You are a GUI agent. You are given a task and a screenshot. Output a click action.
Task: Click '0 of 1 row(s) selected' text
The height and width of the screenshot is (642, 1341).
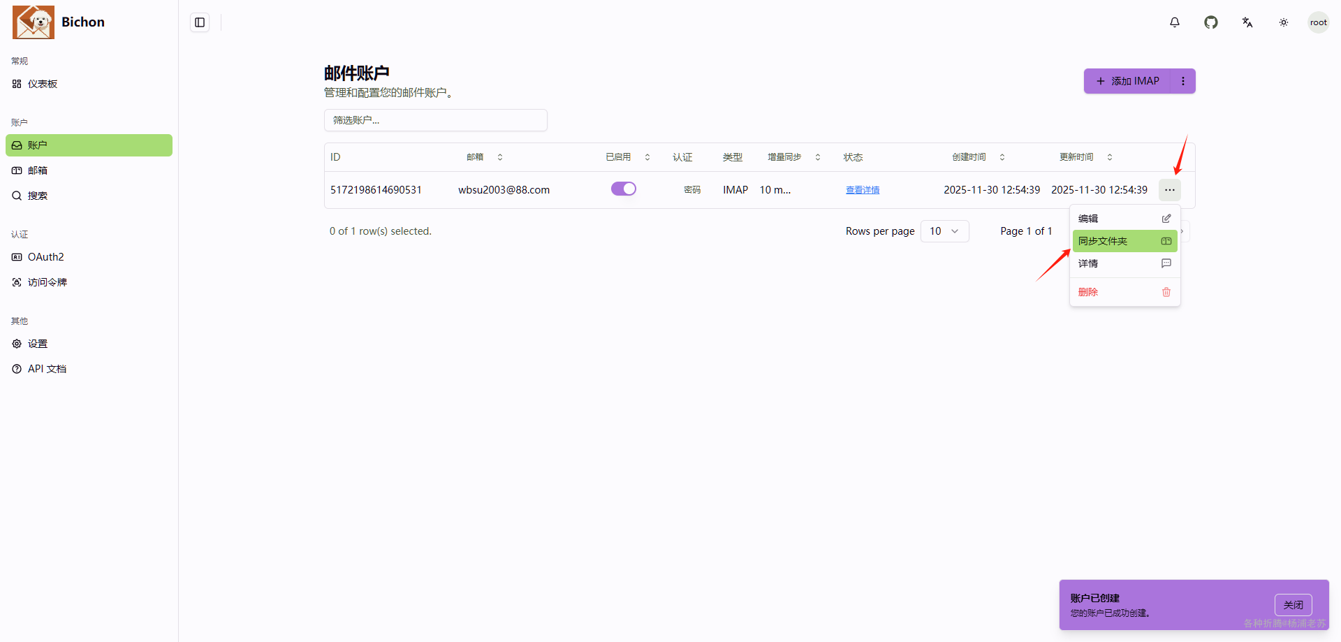pos(381,231)
